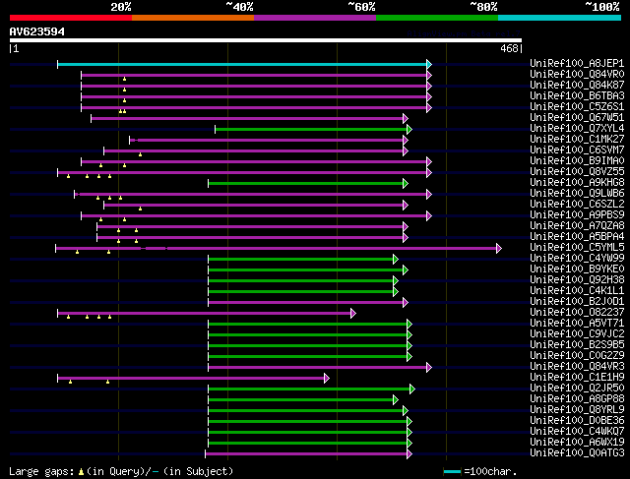Click the orange ~40% identity legend segment
The height and width of the screenshot is (479, 630).
(x=193, y=18)
